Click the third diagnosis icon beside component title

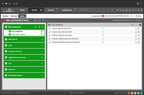[43, 20]
